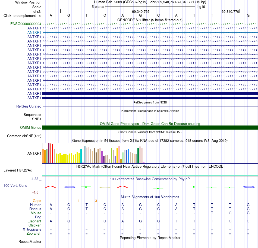This screenshot has width=258, height=248.
Task: Click the '-4.5' PhyloP lower limit
Action: (x=35, y=192)
